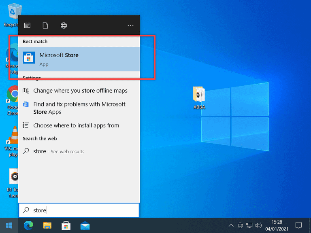Open 'Choose where to install apps from' setting
This screenshot has height=233, width=311.
pos(79,125)
